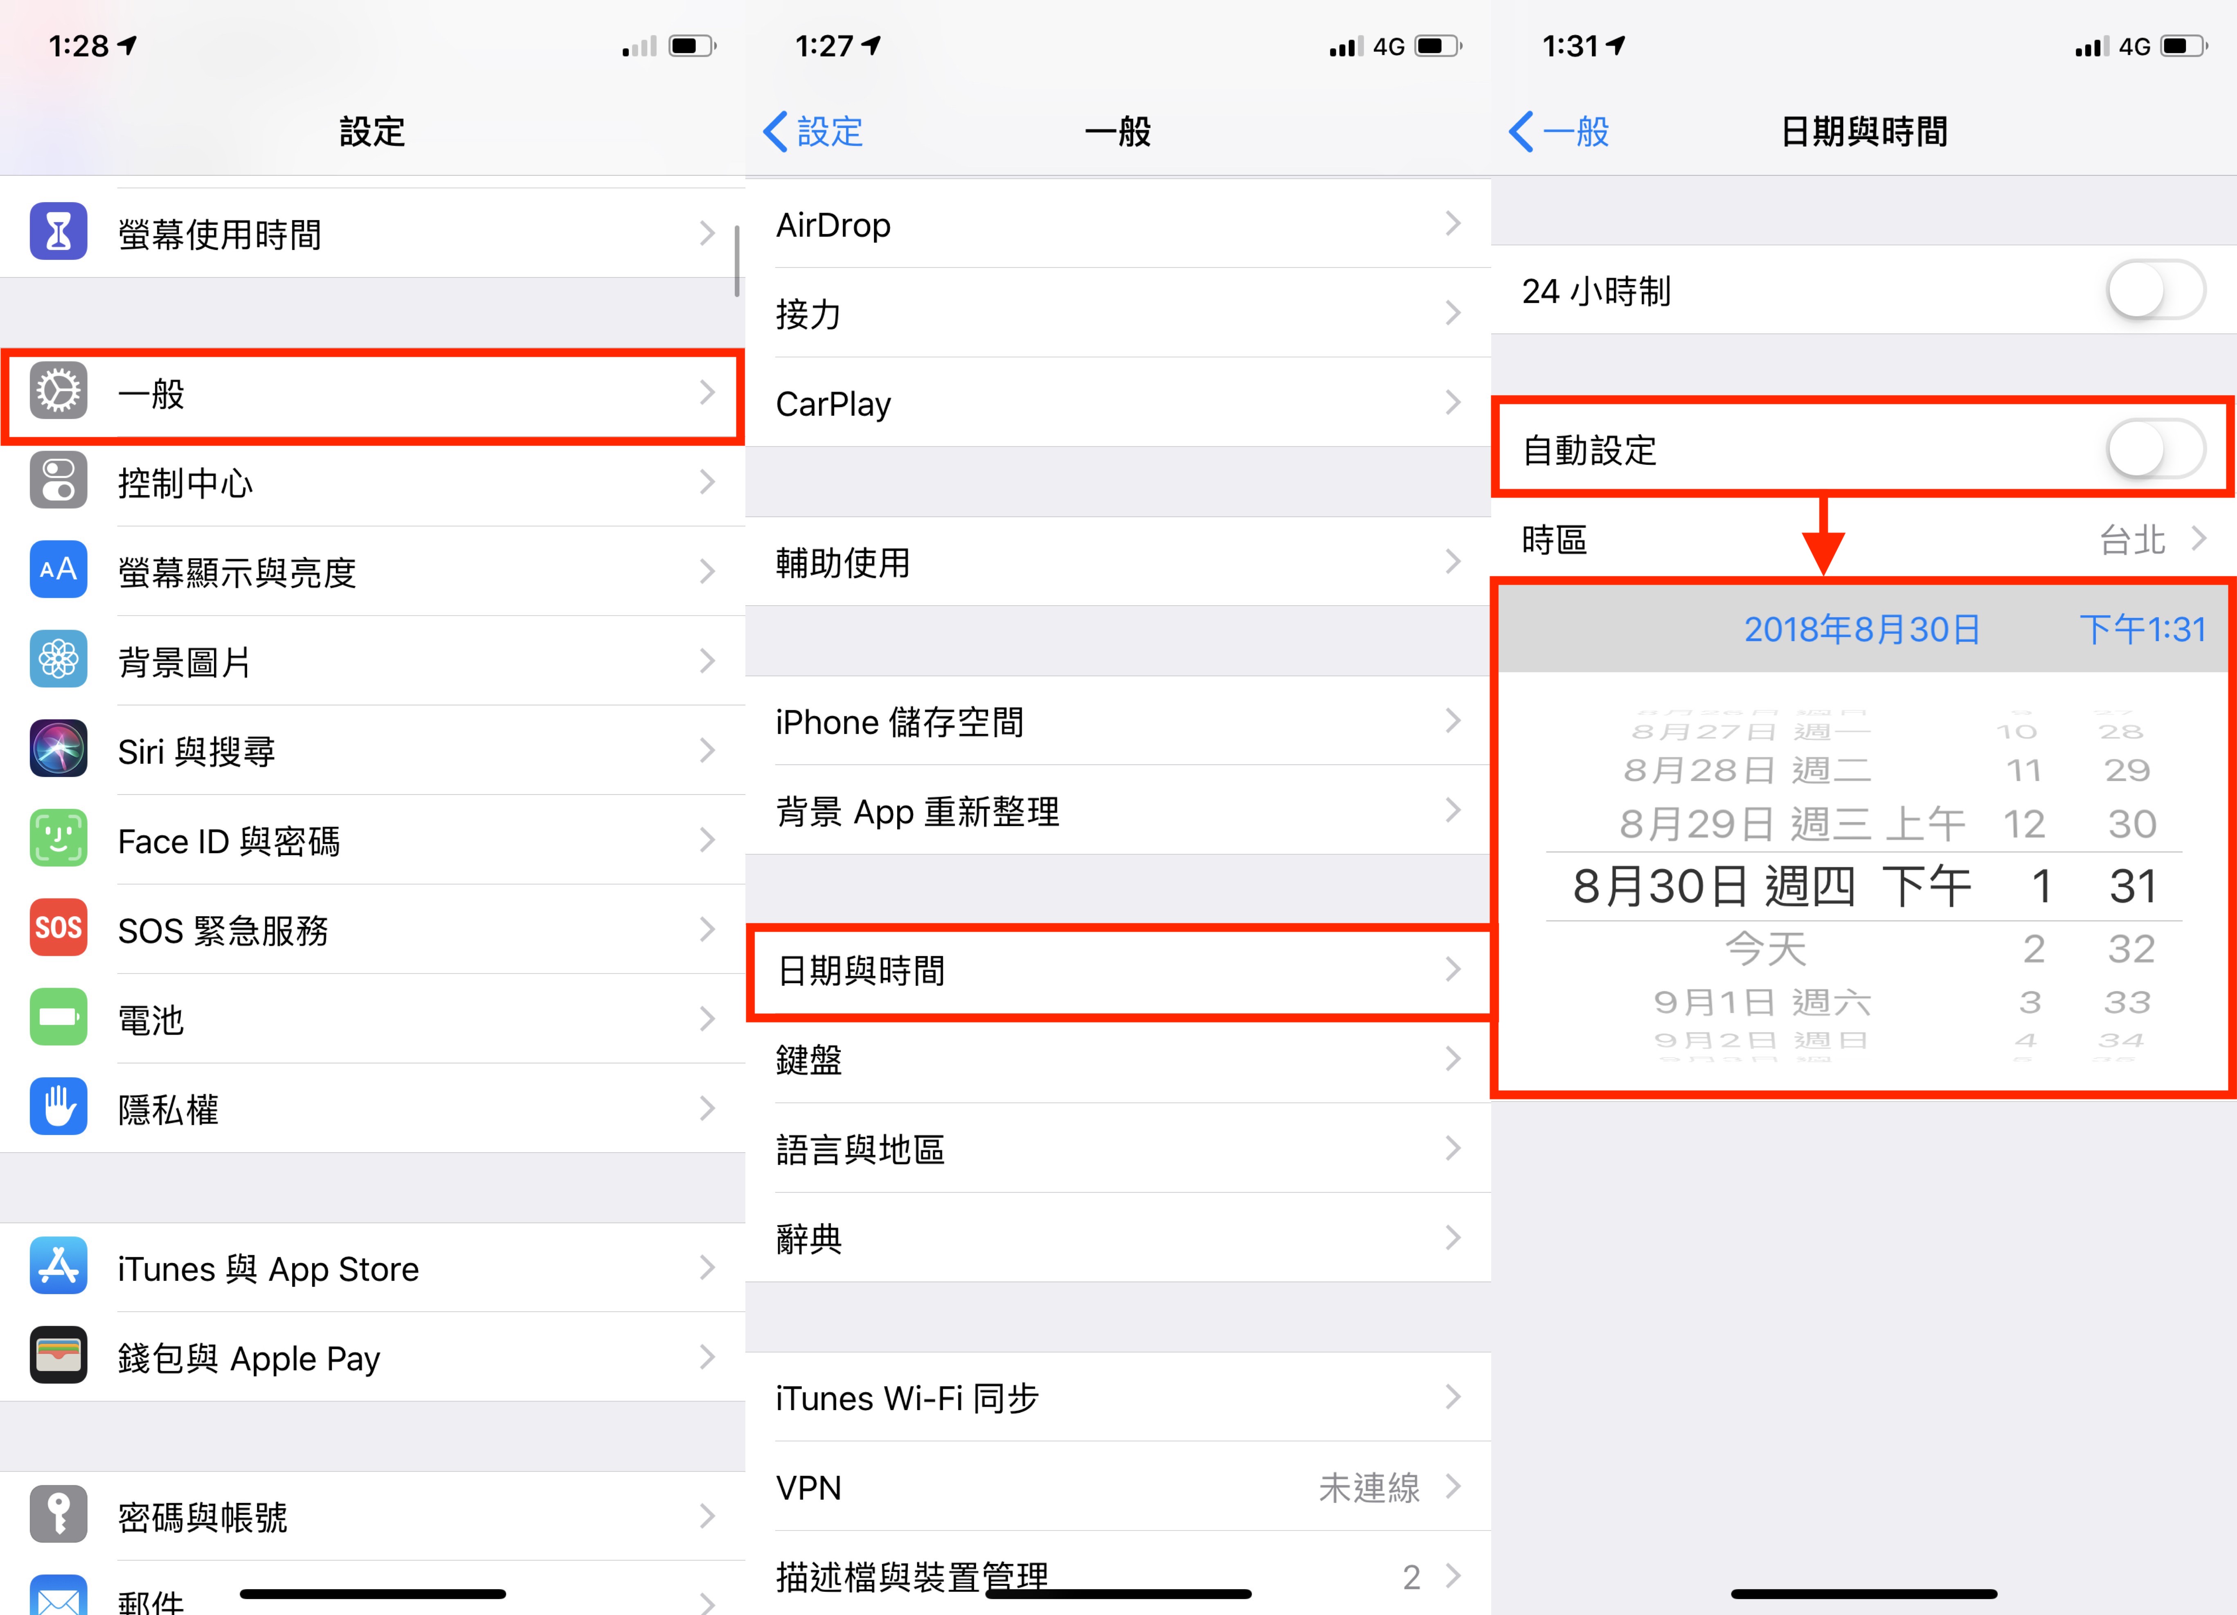Image resolution: width=2237 pixels, height=1615 pixels.
Task: Expand 日期與時間 (Date & Time) menu
Action: coord(1118,969)
